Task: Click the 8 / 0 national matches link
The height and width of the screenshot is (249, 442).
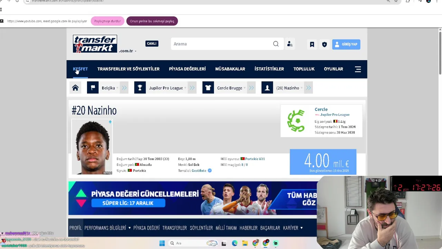Action: [244, 165]
